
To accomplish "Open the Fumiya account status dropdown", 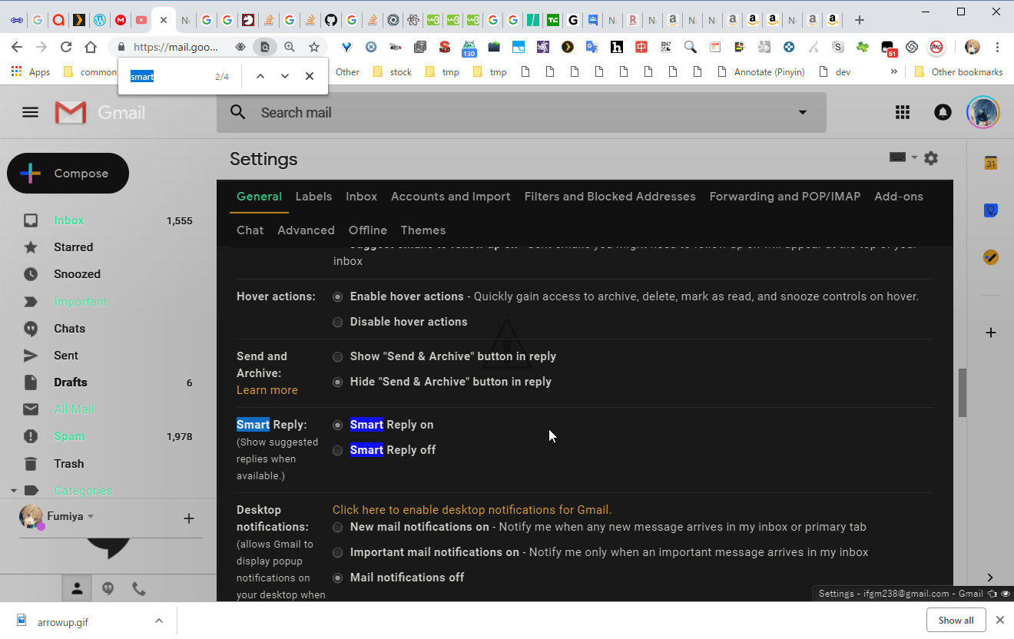I will [x=91, y=517].
